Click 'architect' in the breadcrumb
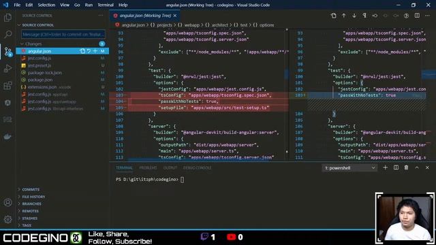Screen dimensions: 436x245 click(219, 25)
